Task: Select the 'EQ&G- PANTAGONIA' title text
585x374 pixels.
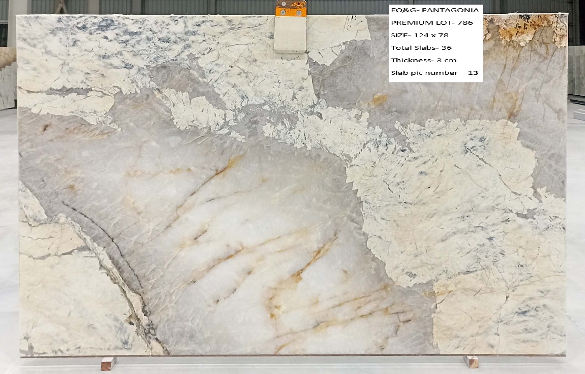Action: [x=435, y=10]
